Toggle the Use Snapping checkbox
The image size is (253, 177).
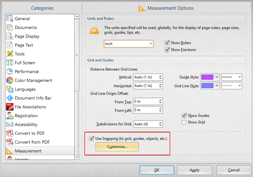point(92,138)
